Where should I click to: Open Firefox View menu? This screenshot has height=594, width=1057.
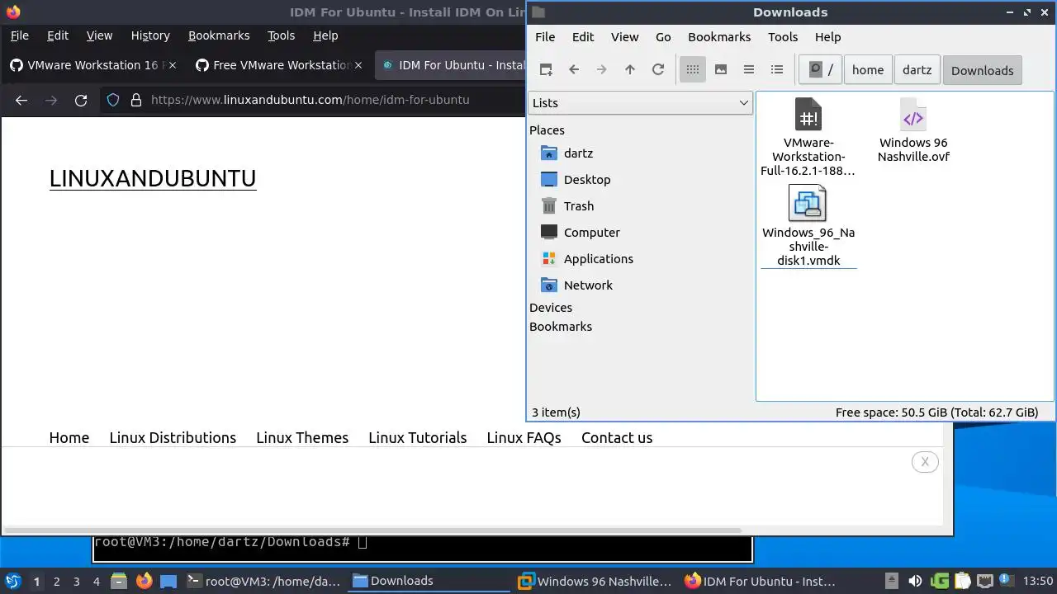tap(99, 35)
